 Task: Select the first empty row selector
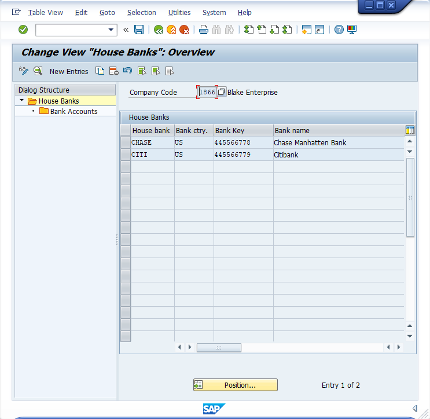pos(125,167)
